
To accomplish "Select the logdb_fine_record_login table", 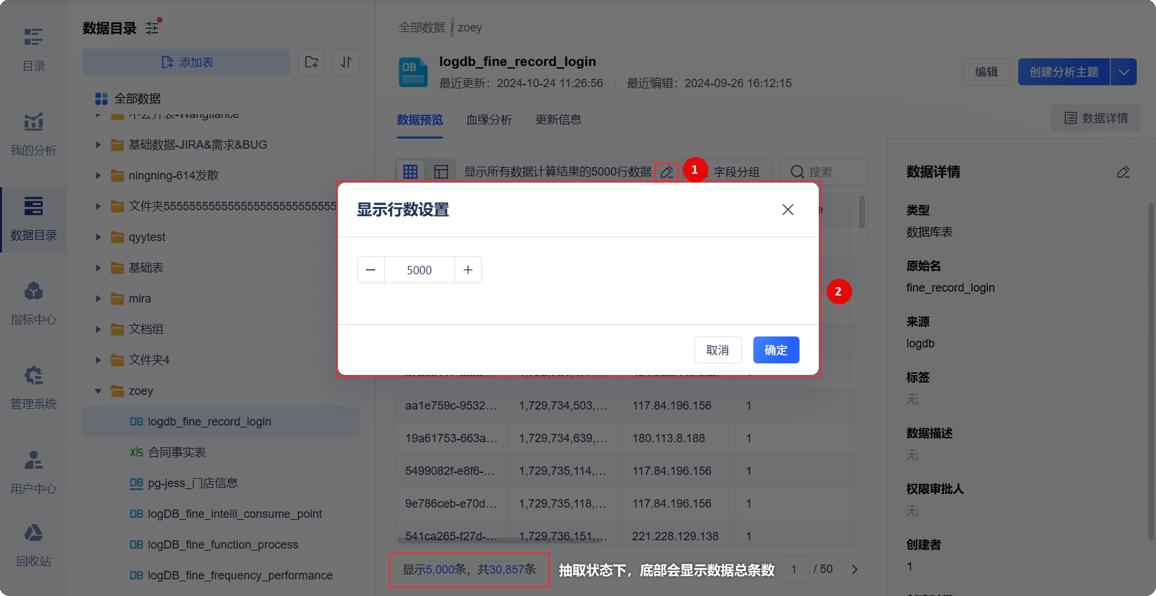I will tap(221, 422).
